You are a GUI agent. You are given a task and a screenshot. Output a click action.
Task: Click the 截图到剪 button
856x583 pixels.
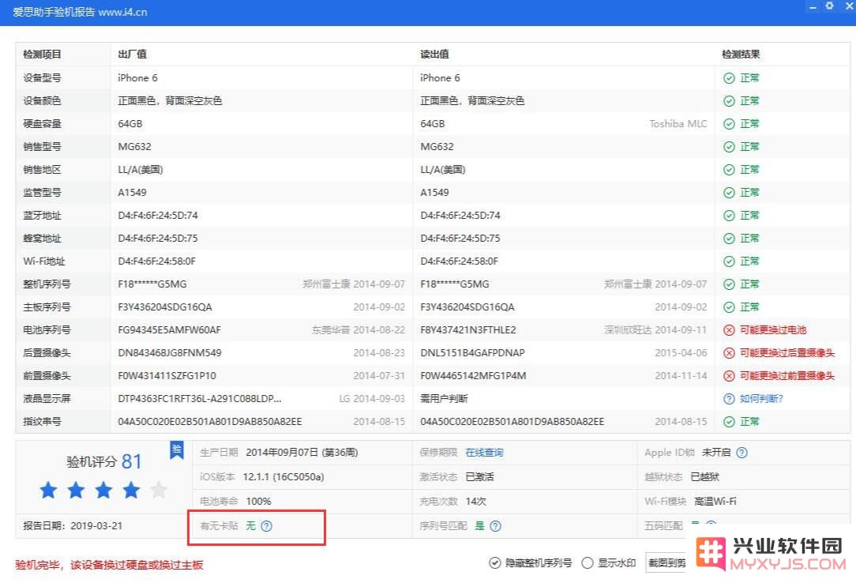pyautogui.click(x=666, y=562)
